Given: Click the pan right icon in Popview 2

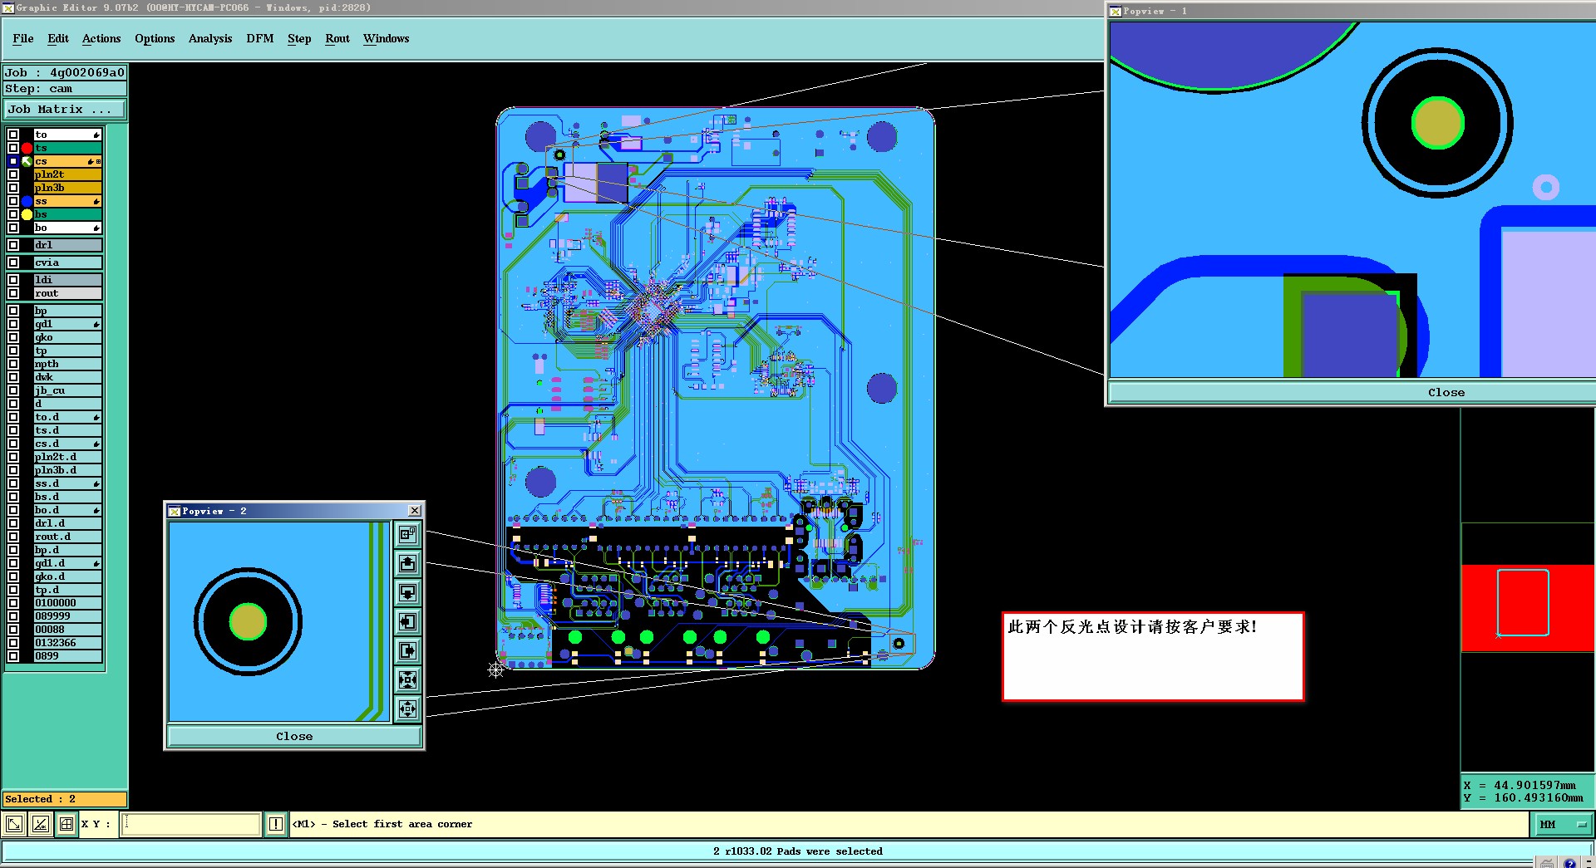Looking at the screenshot, I should pyautogui.click(x=407, y=650).
